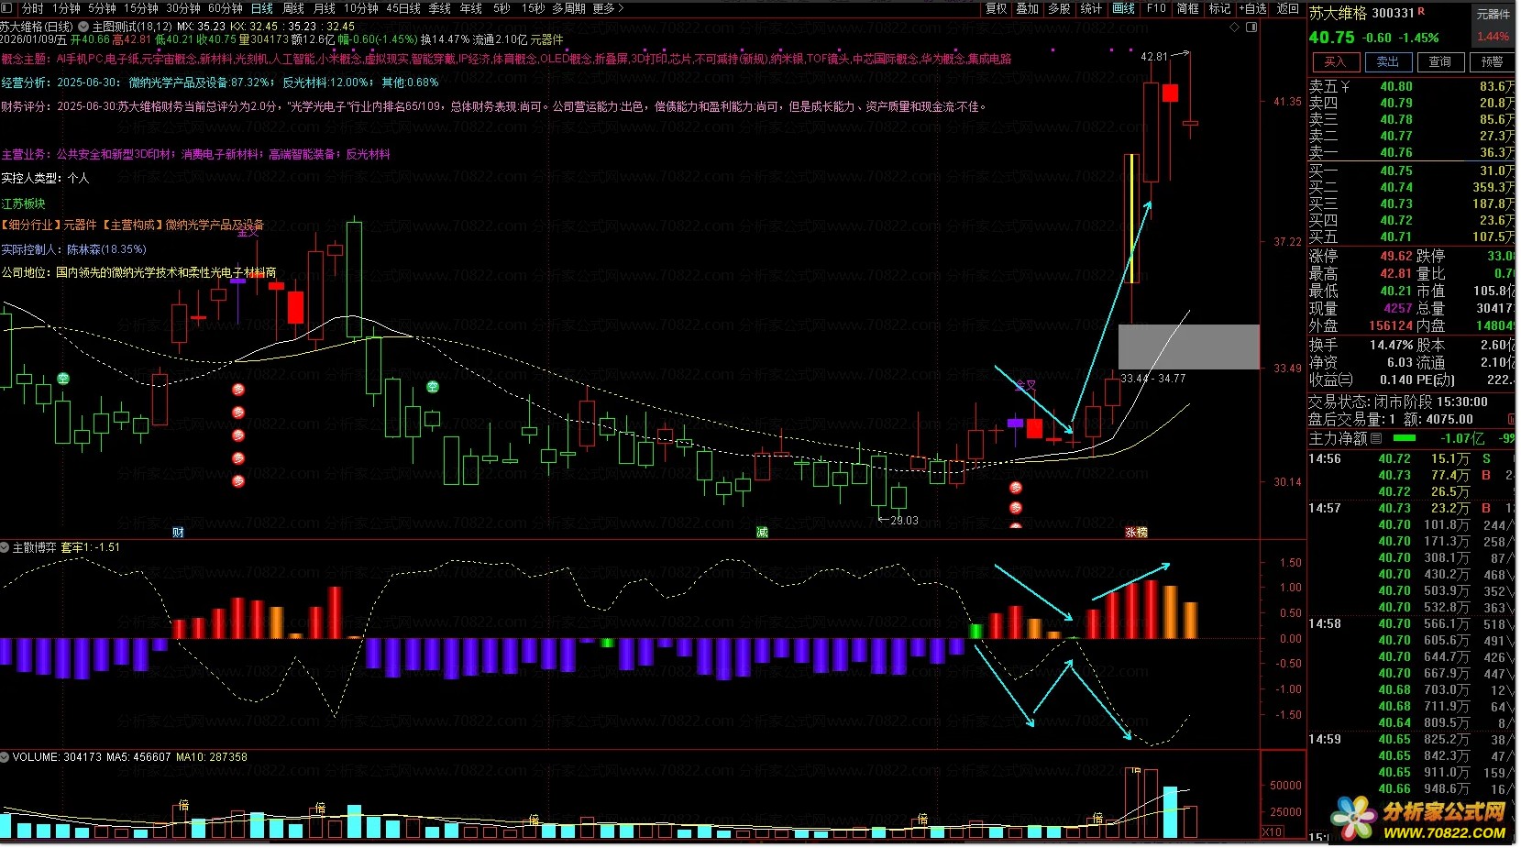Select the 季线 quarterly period
Viewport: 1521px width, 848px height.
440,8
